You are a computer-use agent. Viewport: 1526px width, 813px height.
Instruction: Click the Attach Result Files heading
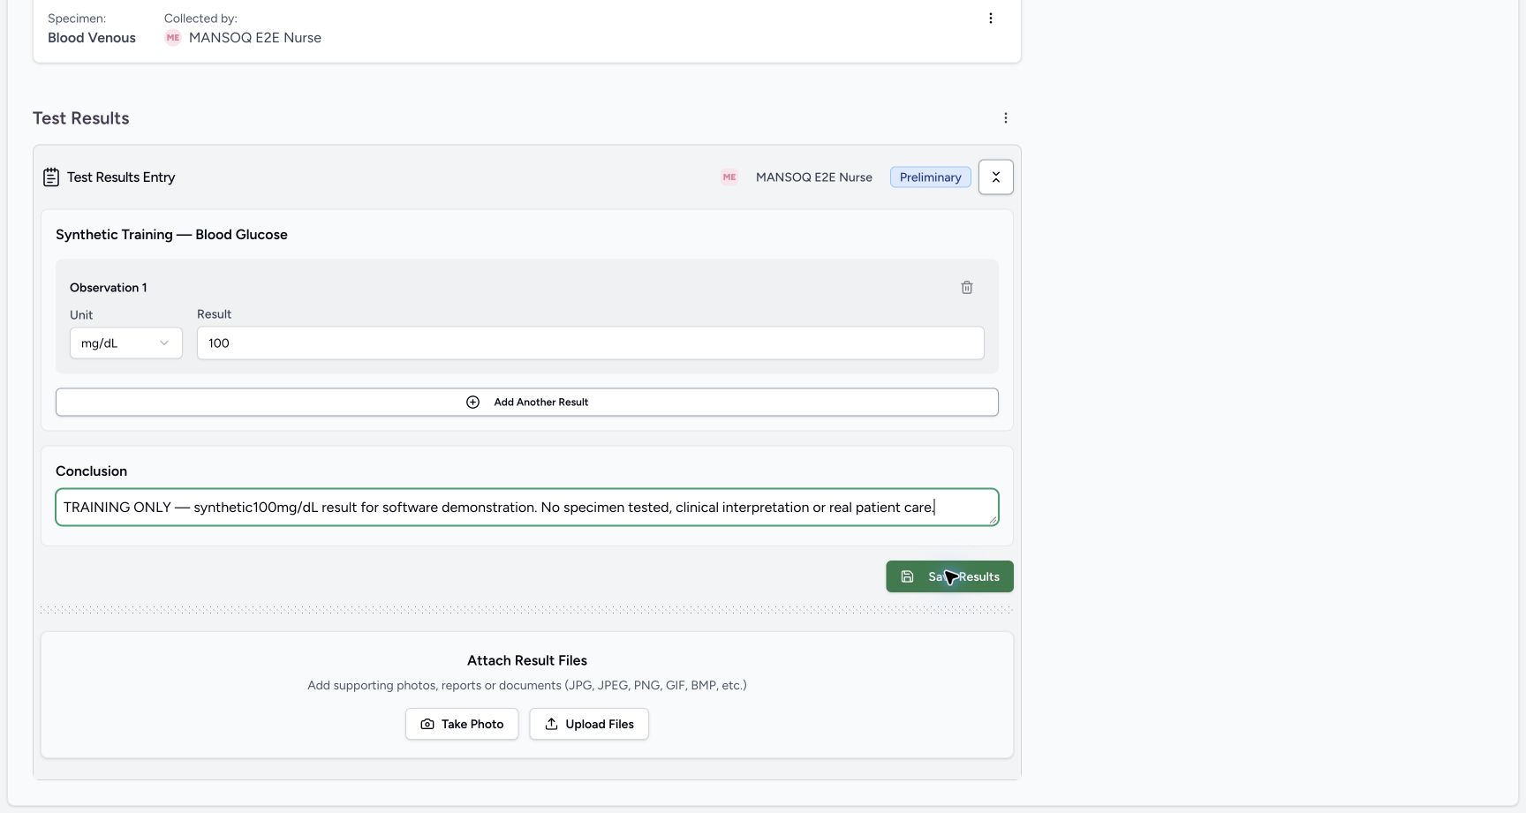527,660
